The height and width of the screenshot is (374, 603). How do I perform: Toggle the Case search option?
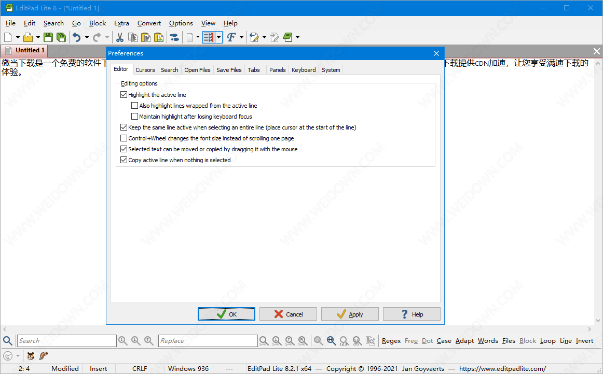pos(444,341)
